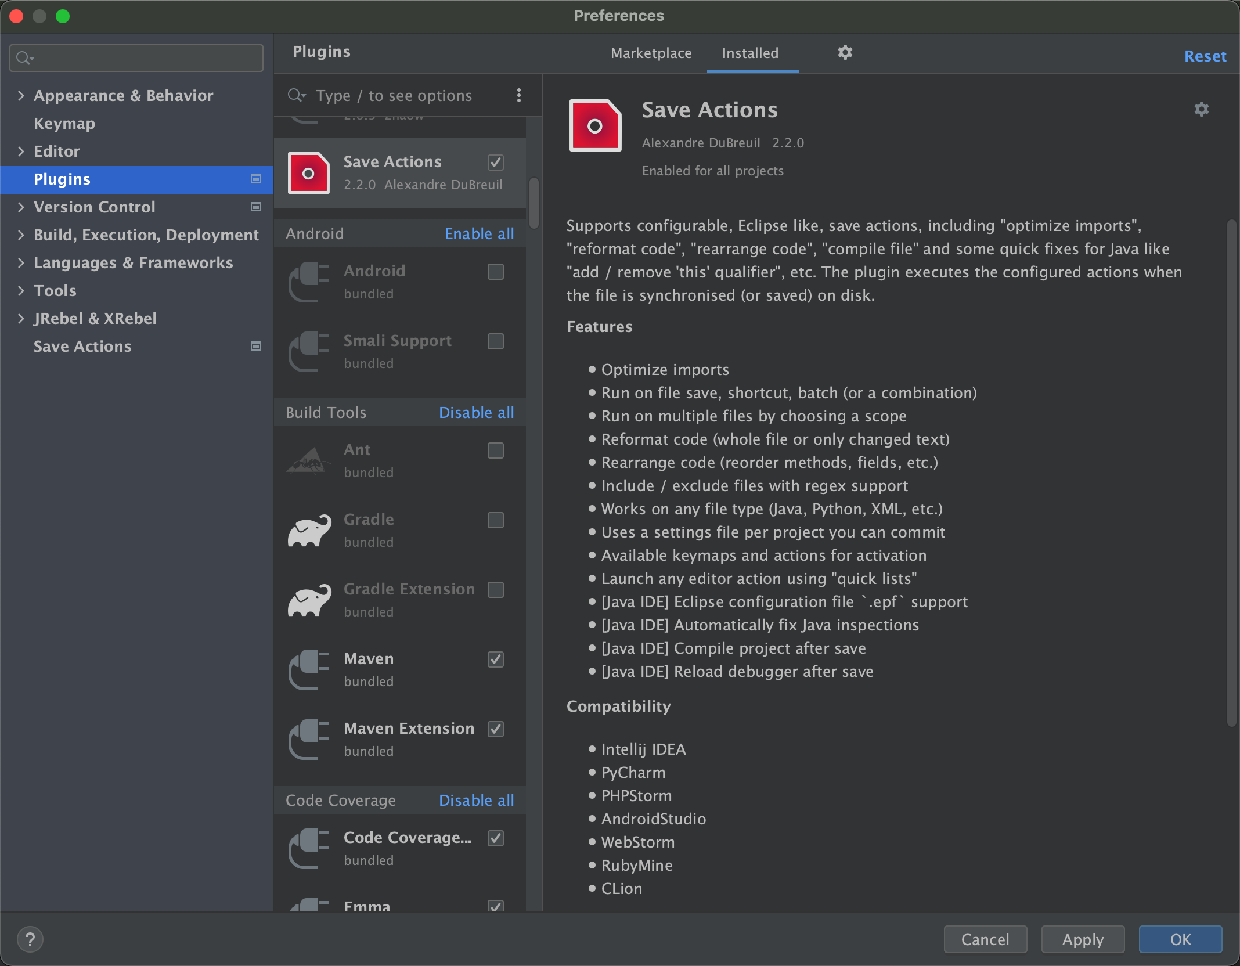Viewport: 1240px width, 966px height.
Task: Select the Smali Support plugin row
Action: (x=400, y=352)
